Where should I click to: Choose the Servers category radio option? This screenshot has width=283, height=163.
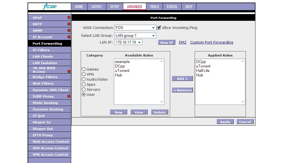pyautogui.click(x=84, y=89)
